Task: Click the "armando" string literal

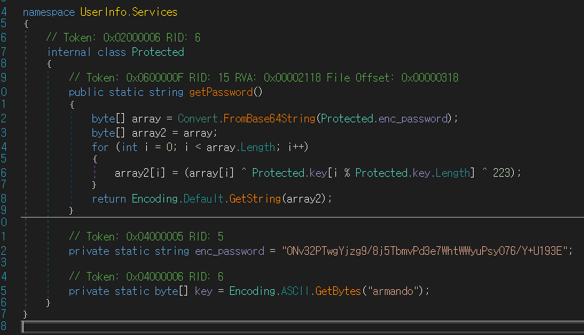Action: click(393, 291)
